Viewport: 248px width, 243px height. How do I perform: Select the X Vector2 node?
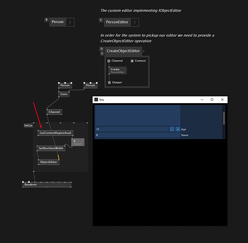pos(77,142)
